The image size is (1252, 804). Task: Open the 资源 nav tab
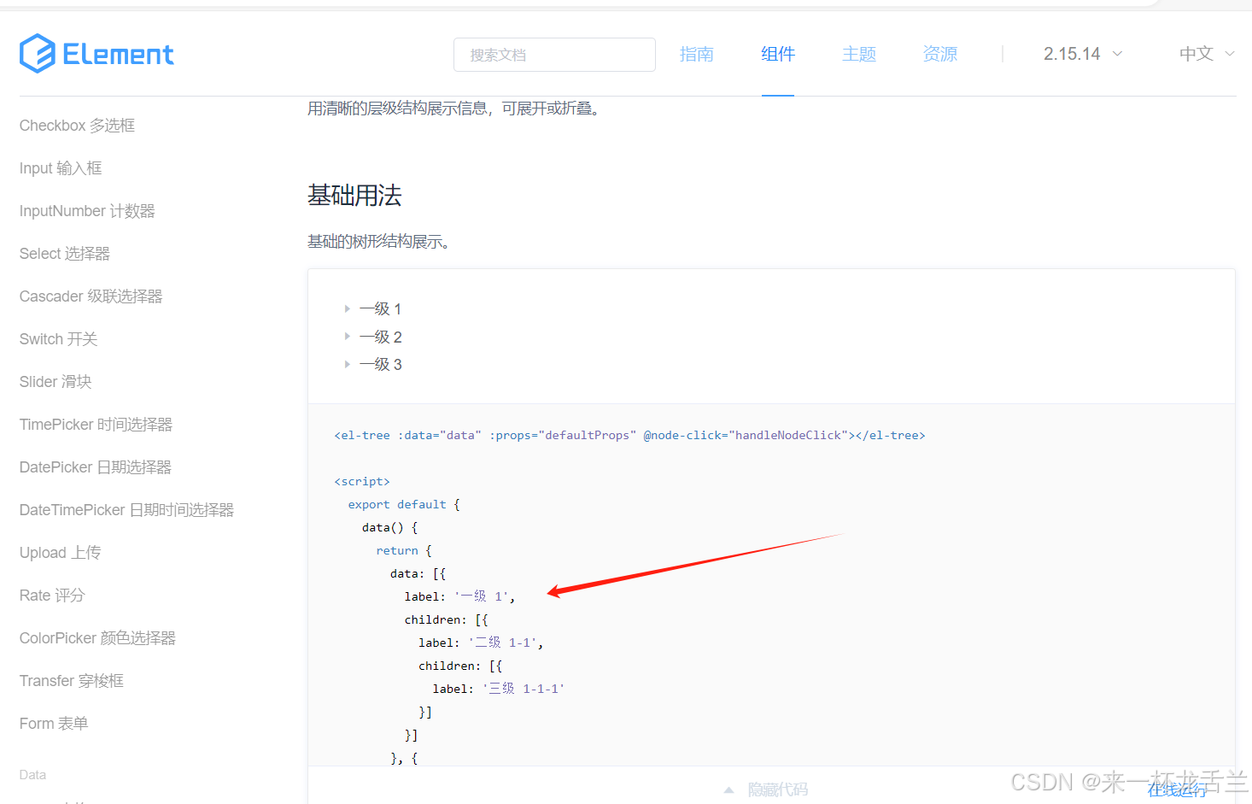[940, 54]
